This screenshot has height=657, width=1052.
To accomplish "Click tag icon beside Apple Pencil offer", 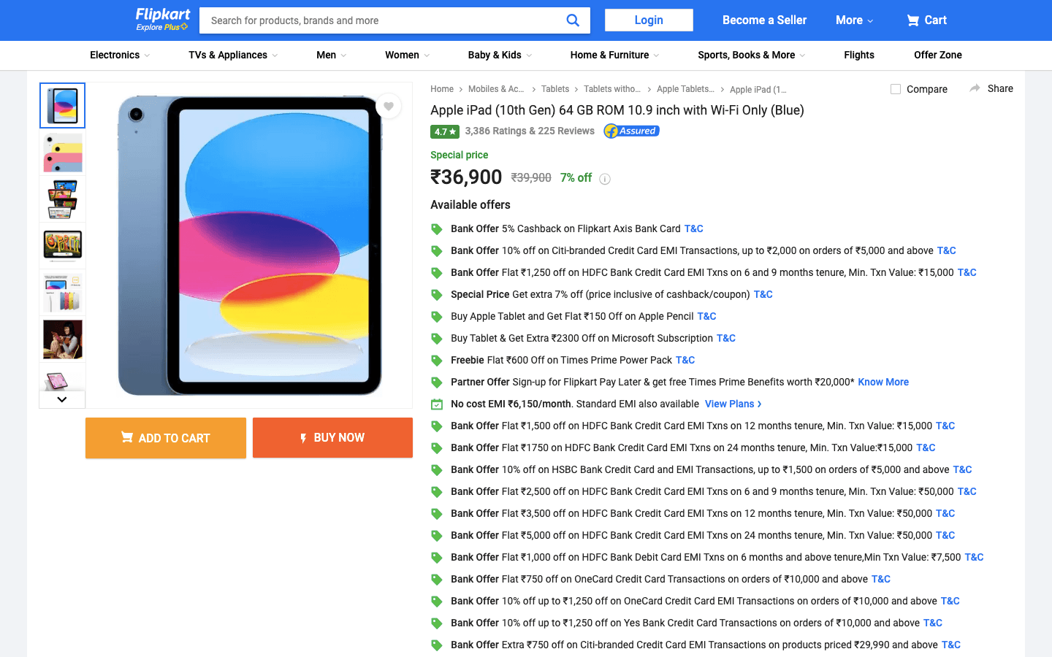I will [x=437, y=317].
